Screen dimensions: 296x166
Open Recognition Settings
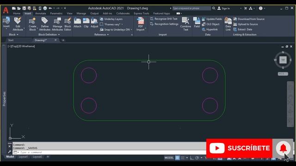click(x=164, y=24)
